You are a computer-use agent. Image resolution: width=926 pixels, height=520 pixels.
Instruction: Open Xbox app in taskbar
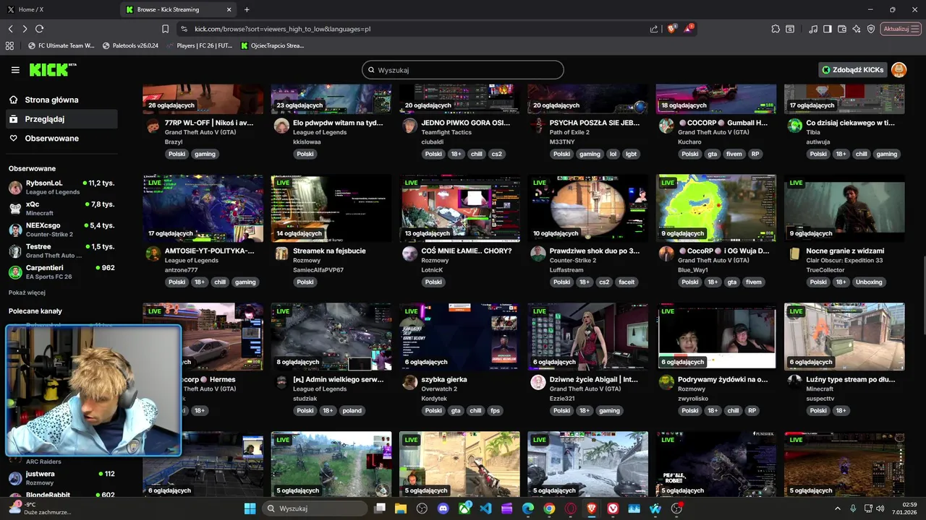point(464,508)
